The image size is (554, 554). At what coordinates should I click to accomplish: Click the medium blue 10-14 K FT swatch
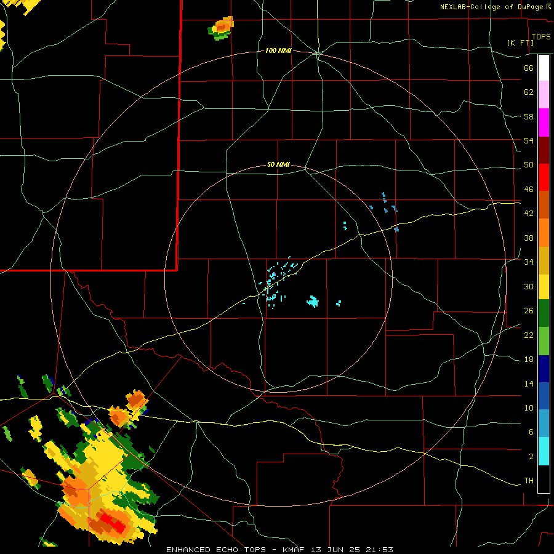(544, 396)
